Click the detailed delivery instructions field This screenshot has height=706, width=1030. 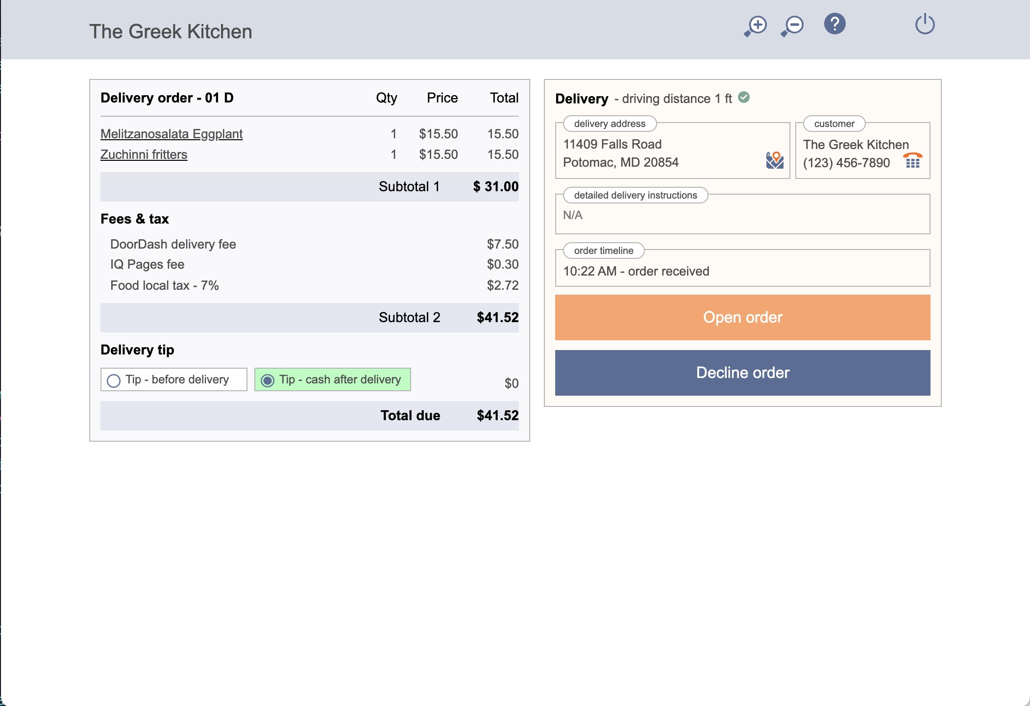[742, 216]
